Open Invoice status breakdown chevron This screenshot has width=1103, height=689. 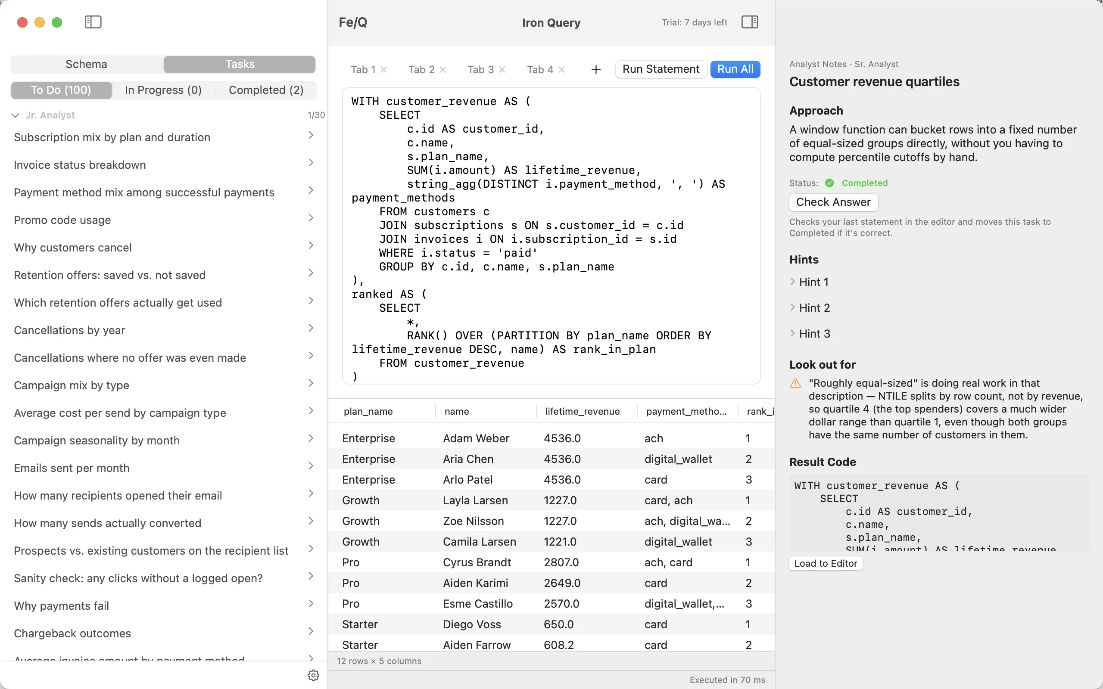(311, 163)
